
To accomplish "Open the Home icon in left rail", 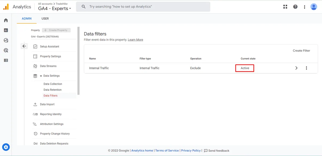I will (x=6, y=20).
